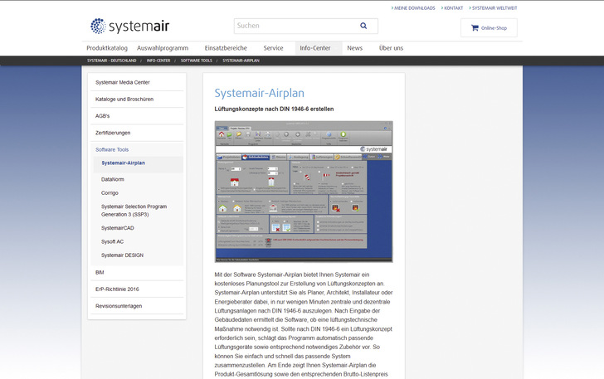Select SystemairCAD sidebar subitem

pyautogui.click(x=118, y=228)
